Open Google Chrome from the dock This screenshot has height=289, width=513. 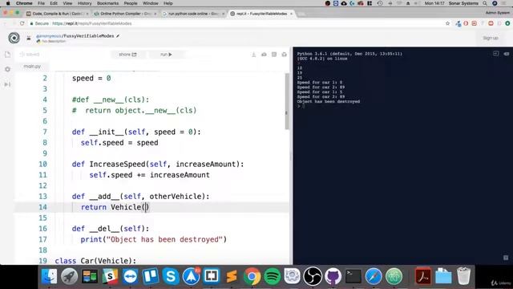(252, 277)
